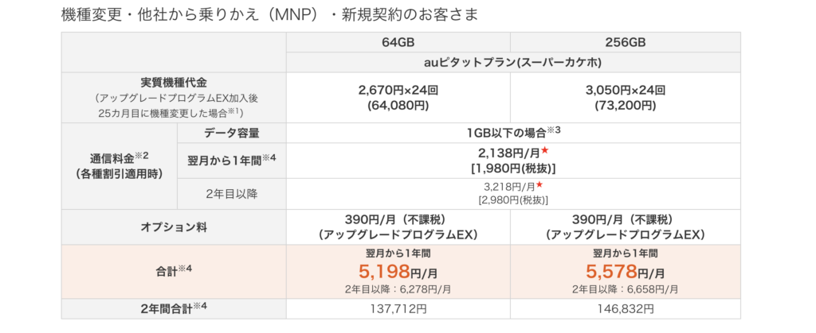
Task: Click the オプション料 row label
Action: click(173, 227)
